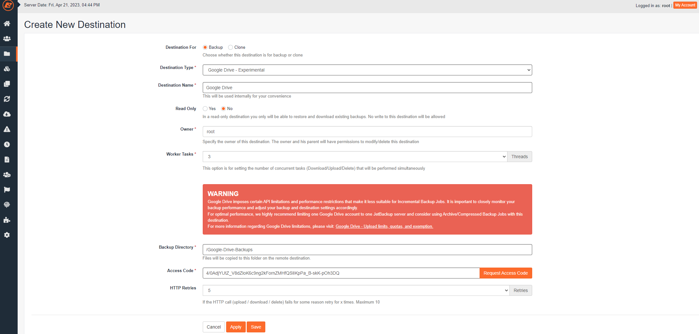Open Google Drive upload limits and quotas link

(x=384, y=227)
